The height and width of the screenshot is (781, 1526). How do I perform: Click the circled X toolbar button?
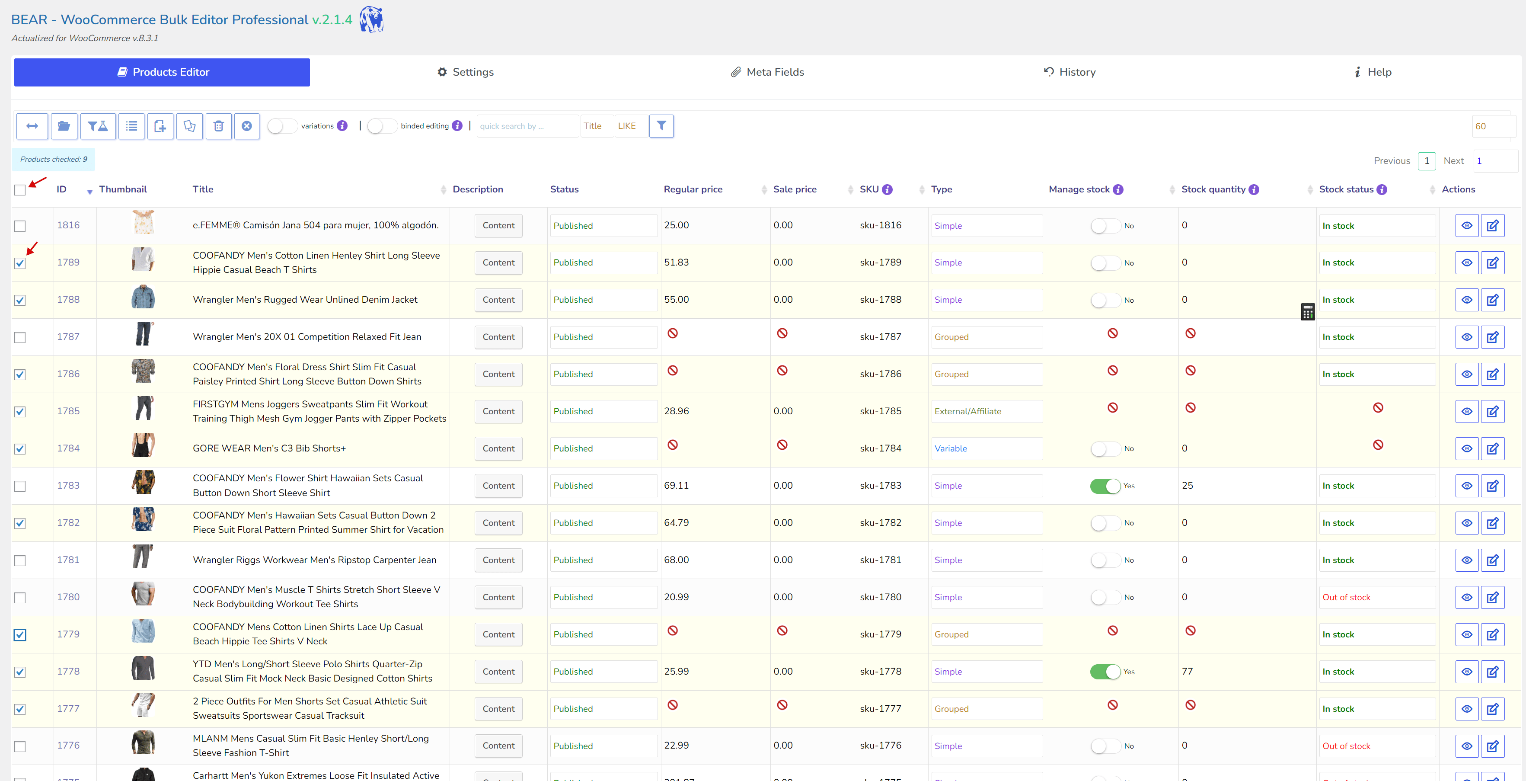[x=247, y=125]
